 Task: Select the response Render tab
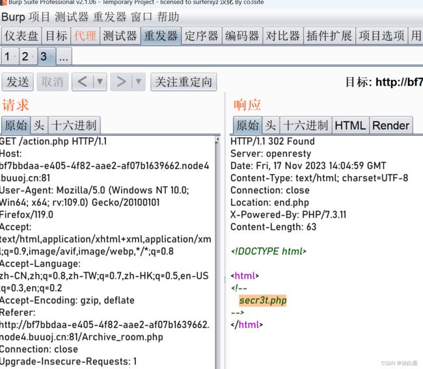pos(391,125)
